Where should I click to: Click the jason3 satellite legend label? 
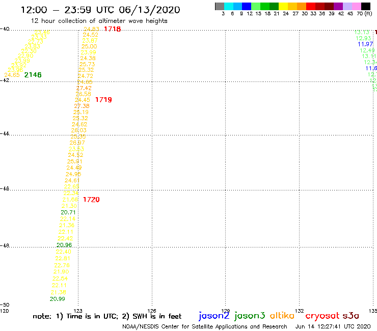pyautogui.click(x=250, y=316)
